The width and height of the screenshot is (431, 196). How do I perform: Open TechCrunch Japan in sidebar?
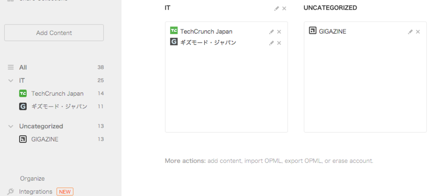[x=57, y=93]
